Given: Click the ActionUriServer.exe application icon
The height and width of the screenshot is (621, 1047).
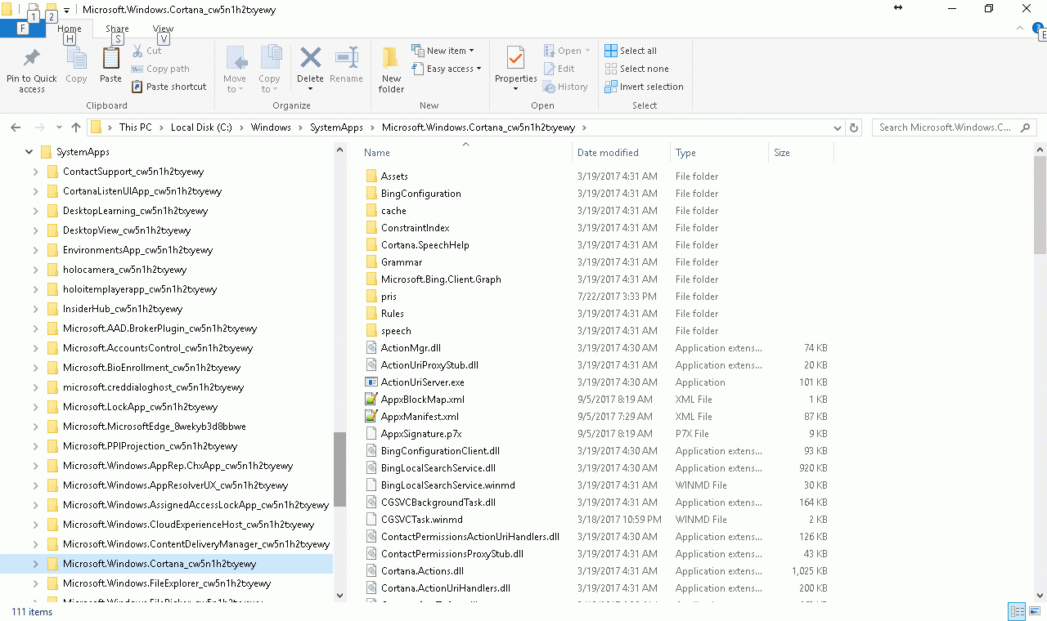Looking at the screenshot, I should coord(371,382).
